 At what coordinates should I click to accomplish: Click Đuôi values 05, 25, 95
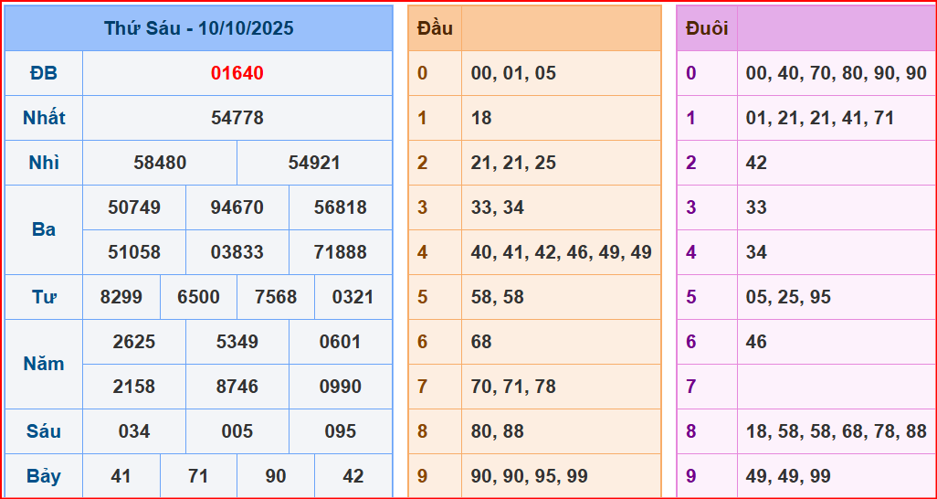click(788, 297)
